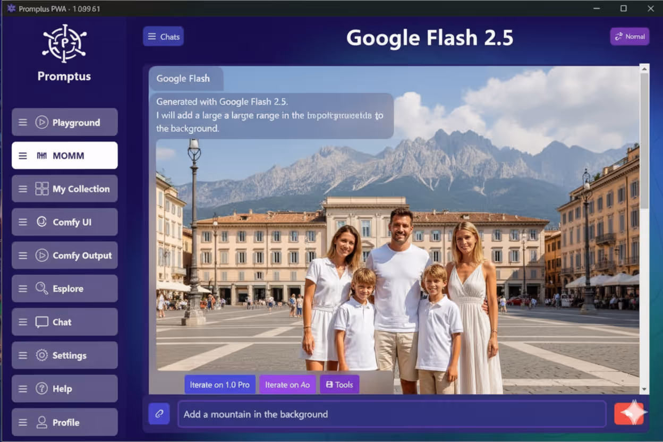Click the hamburger handle beside My Collection
This screenshot has height=442, width=663.
23,189
